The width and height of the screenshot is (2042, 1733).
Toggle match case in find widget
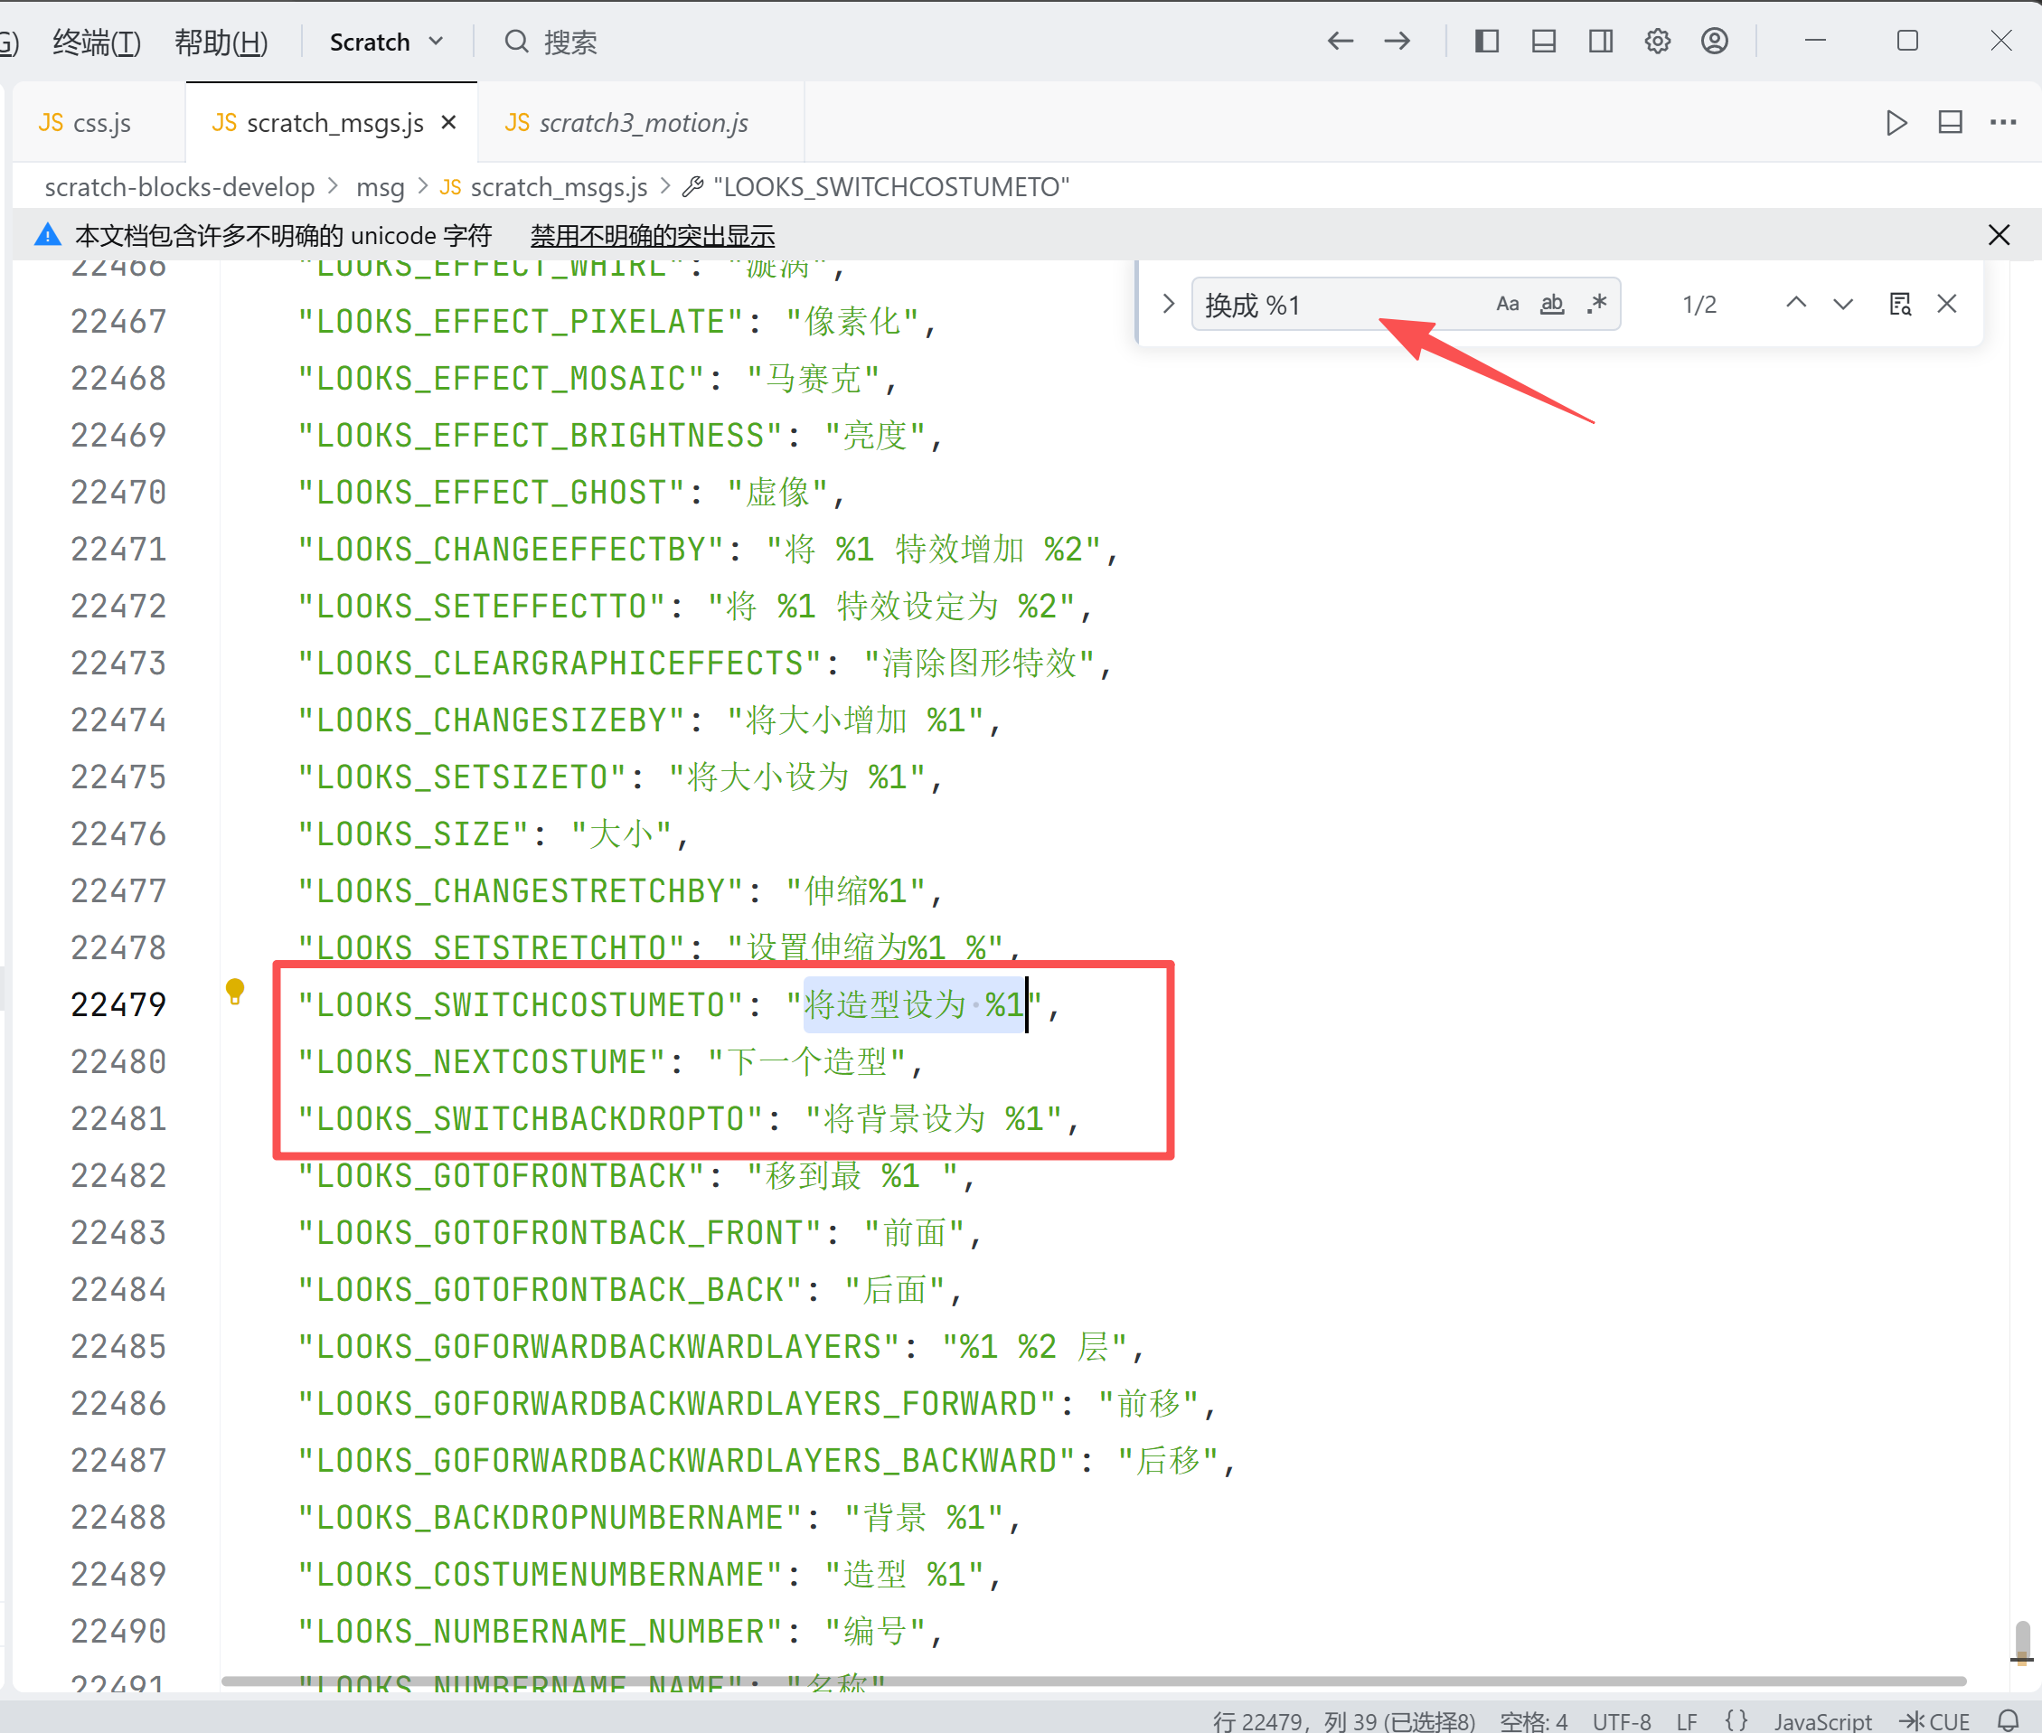pyautogui.click(x=1507, y=305)
